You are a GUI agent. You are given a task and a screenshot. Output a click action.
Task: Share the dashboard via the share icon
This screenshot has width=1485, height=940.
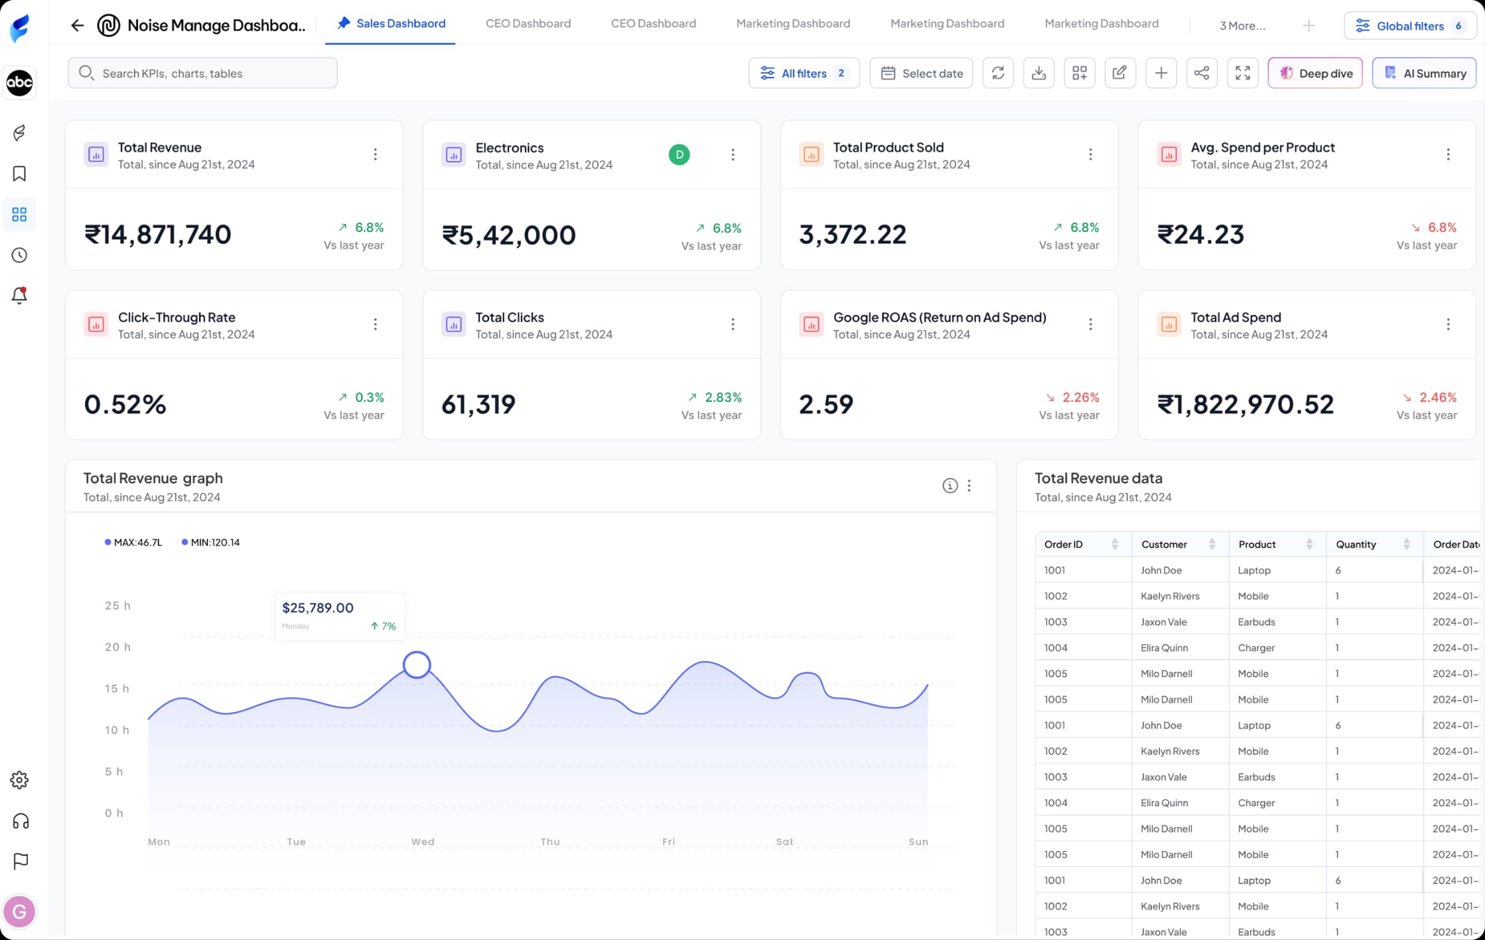pos(1202,73)
